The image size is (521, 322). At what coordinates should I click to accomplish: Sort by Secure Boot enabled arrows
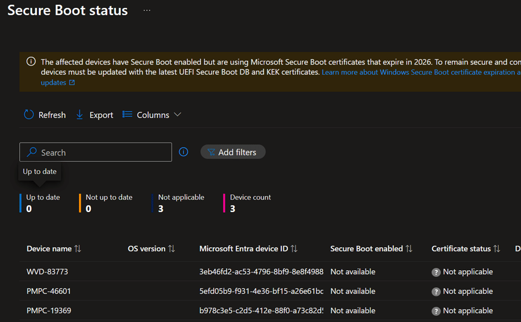click(409, 249)
